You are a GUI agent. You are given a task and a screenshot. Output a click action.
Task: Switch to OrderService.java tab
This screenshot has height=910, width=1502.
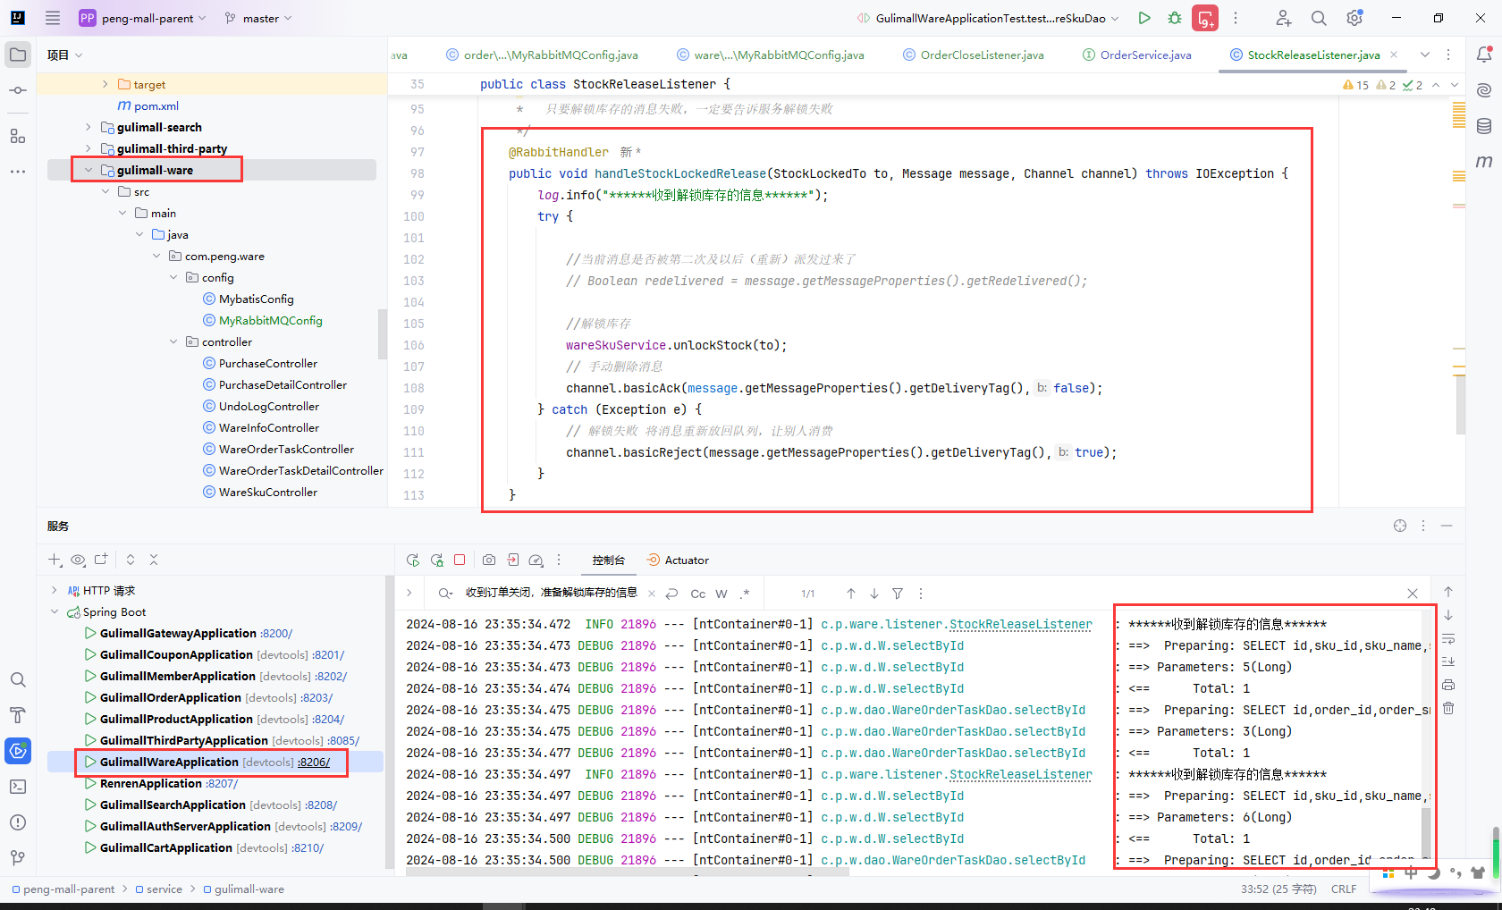(1136, 55)
